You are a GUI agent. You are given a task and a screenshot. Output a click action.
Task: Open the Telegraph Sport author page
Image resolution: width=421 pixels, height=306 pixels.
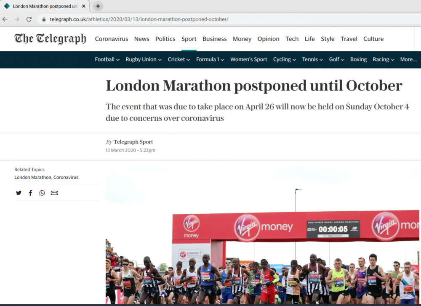pos(133,142)
